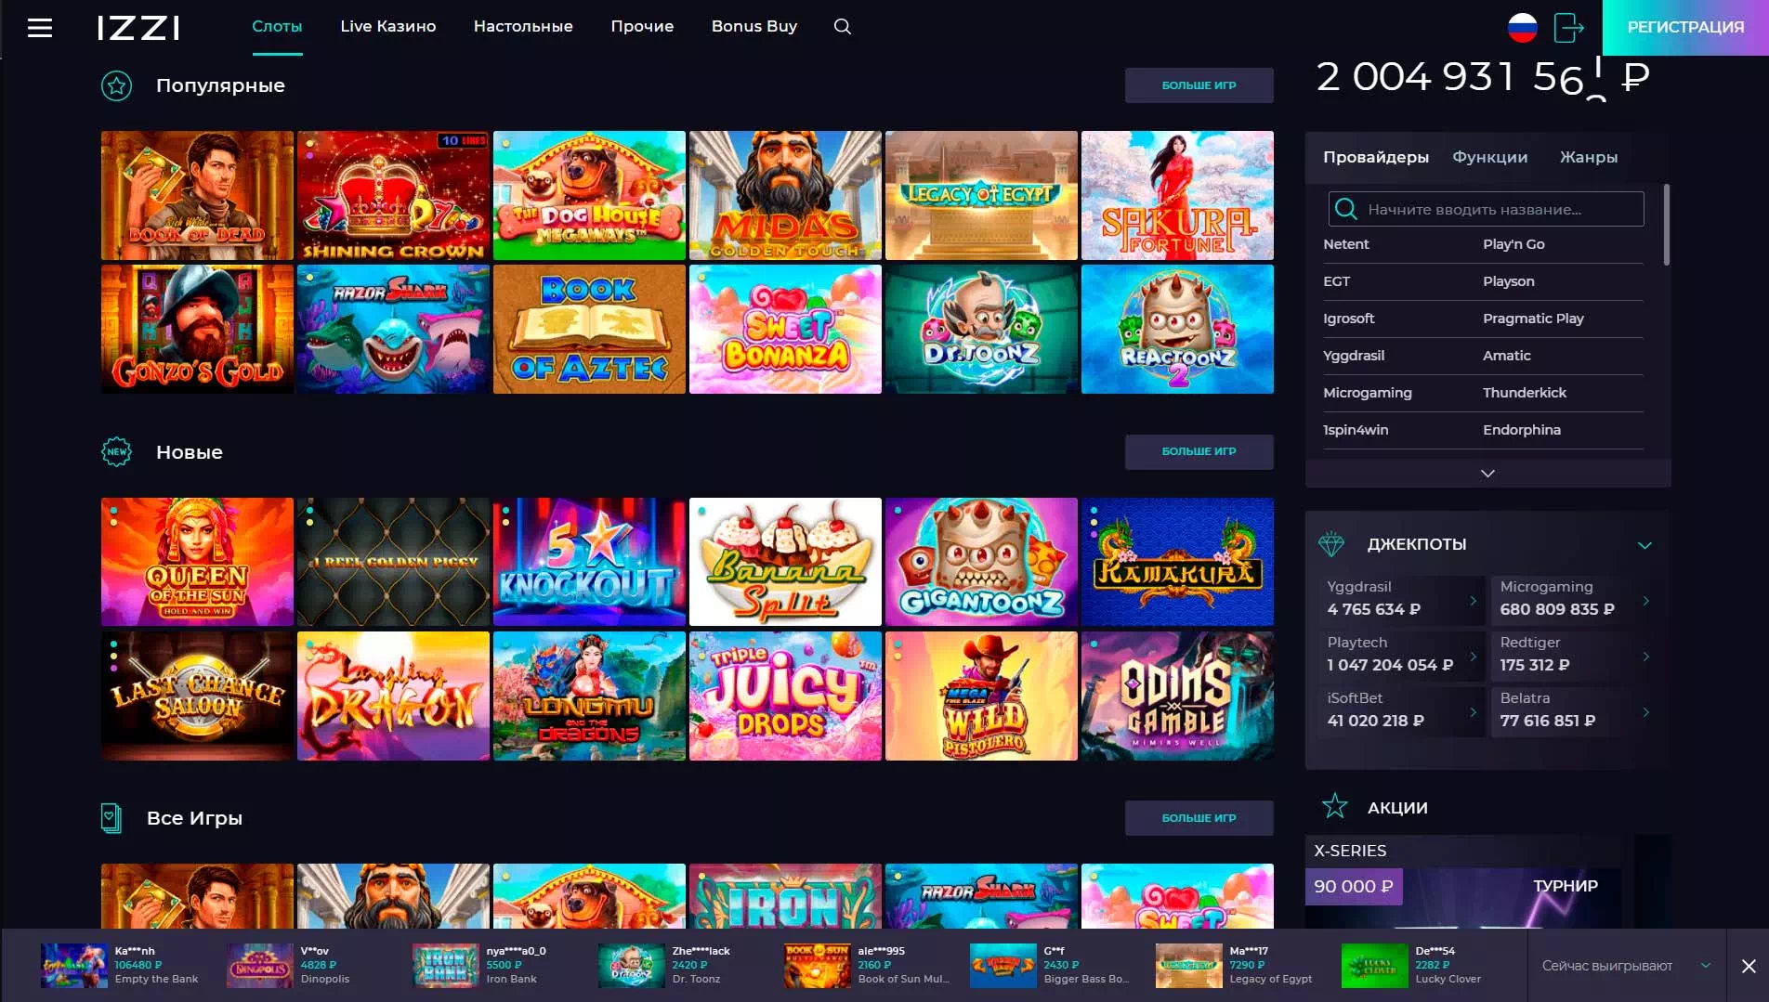1769x1002 pixels.
Task: Collapse the ДЖЕКПОТЫ section
Action: pos(1645,545)
